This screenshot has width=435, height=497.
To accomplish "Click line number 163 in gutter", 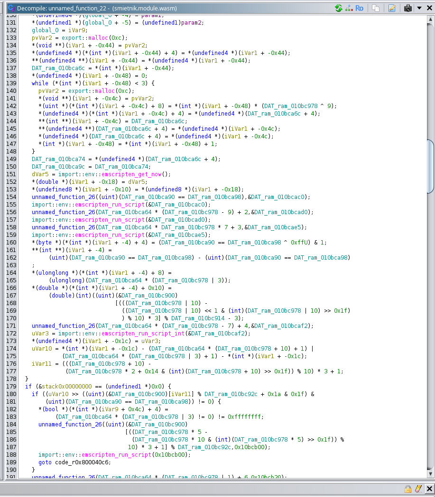I will coord(11,265).
